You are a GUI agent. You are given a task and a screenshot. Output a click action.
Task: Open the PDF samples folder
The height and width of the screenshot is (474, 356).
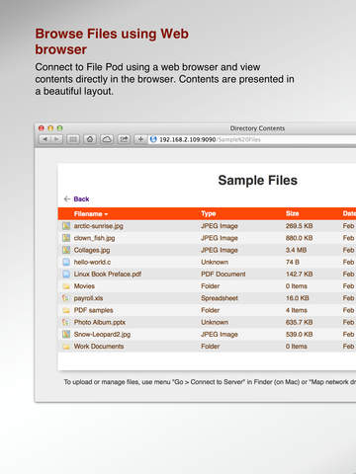[x=93, y=310]
